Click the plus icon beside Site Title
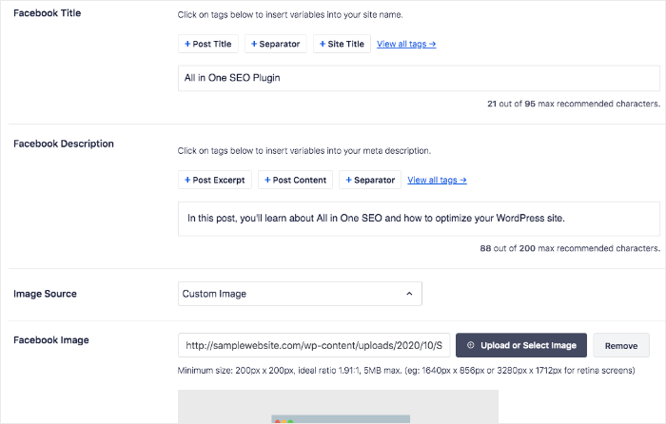Viewport: 666px width, 424px height. 323,44
